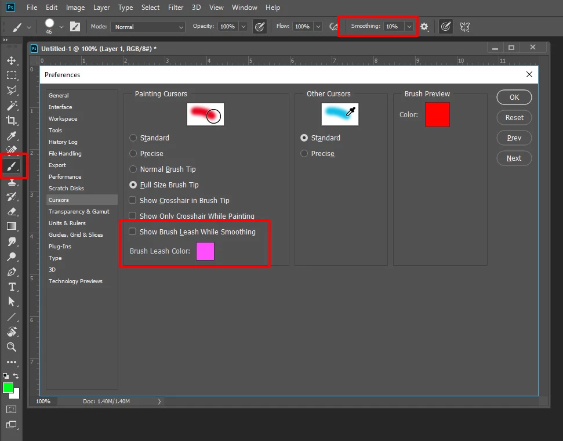Image resolution: width=563 pixels, height=441 pixels.
Task: Select the Gradient tool
Action: coord(12,226)
